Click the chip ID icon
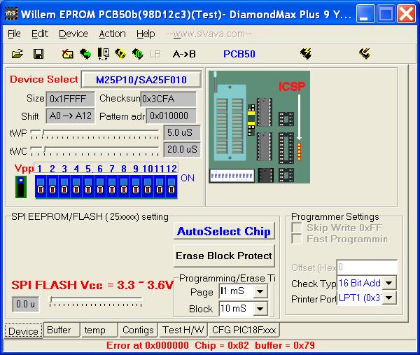420x355 pixels. click(138, 54)
